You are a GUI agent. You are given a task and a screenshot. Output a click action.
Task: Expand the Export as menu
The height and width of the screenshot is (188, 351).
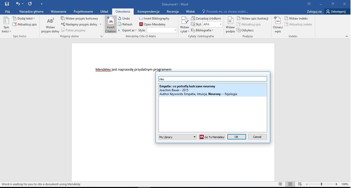point(127,30)
